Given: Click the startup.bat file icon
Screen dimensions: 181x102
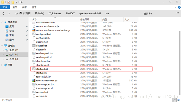Looking at the screenshot, I should tap(34, 69).
